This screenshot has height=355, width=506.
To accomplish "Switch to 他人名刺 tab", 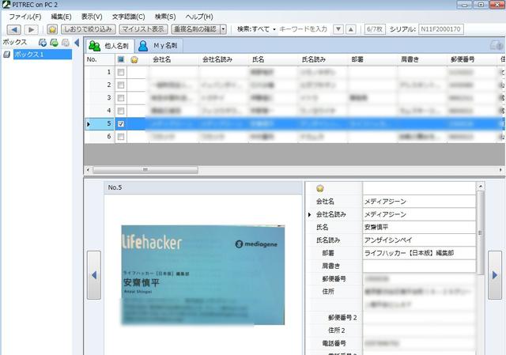I will [x=109, y=46].
